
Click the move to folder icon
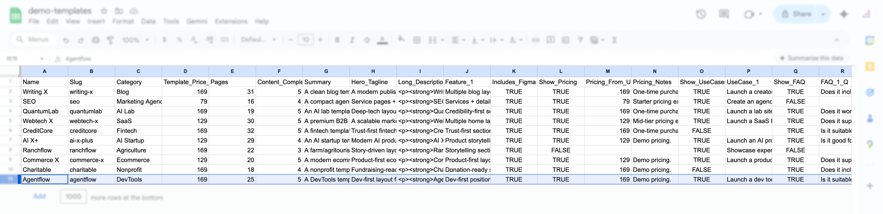(119, 11)
